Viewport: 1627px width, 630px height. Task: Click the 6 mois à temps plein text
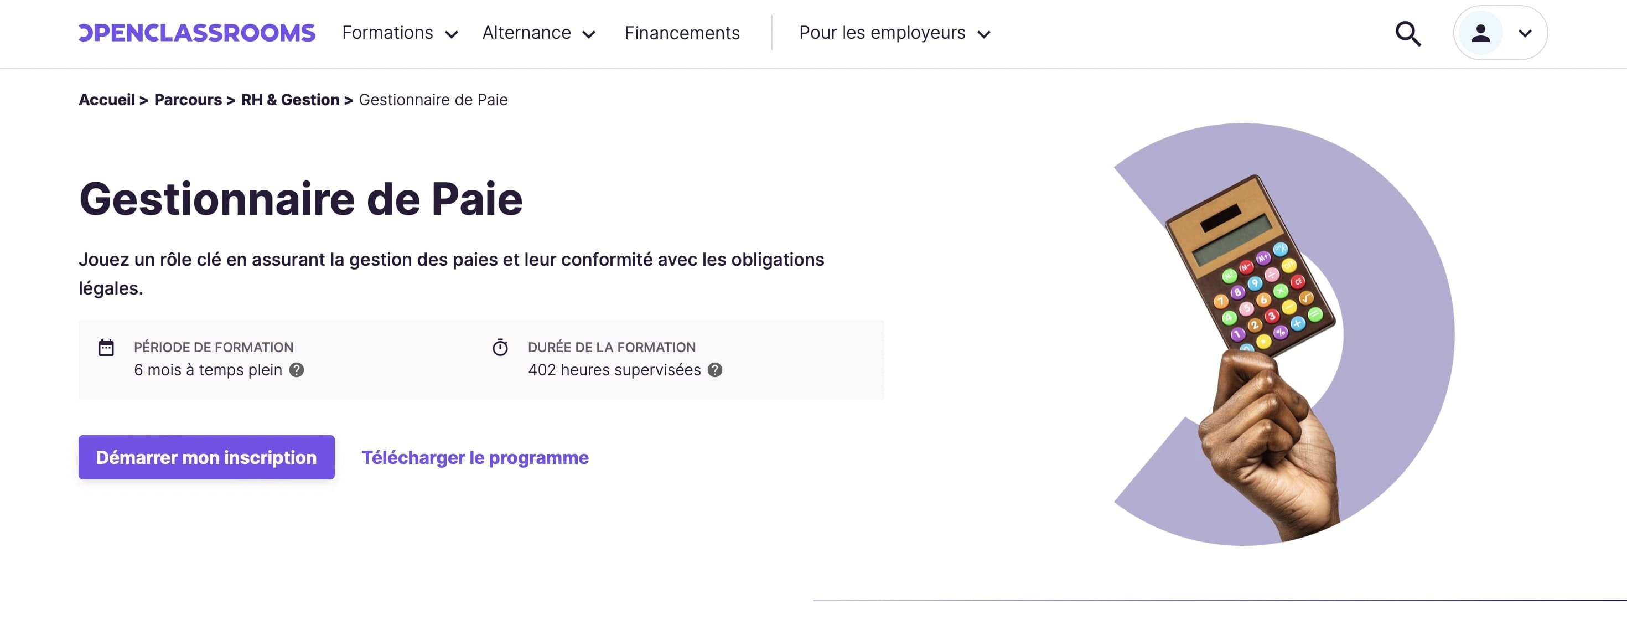coord(208,370)
